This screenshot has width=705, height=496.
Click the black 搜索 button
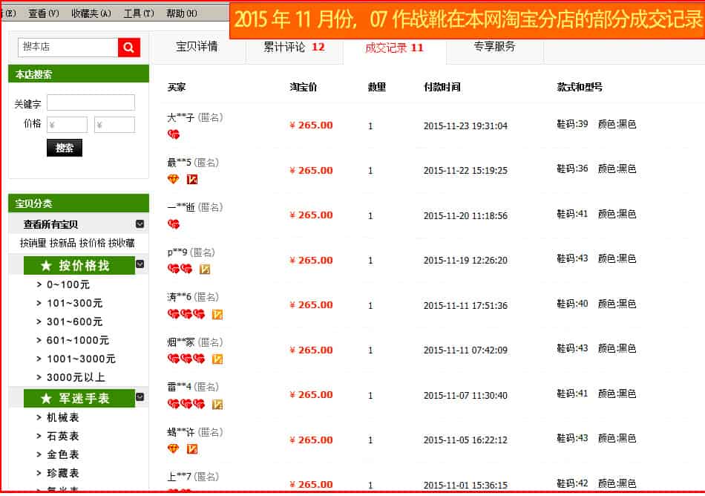[65, 148]
